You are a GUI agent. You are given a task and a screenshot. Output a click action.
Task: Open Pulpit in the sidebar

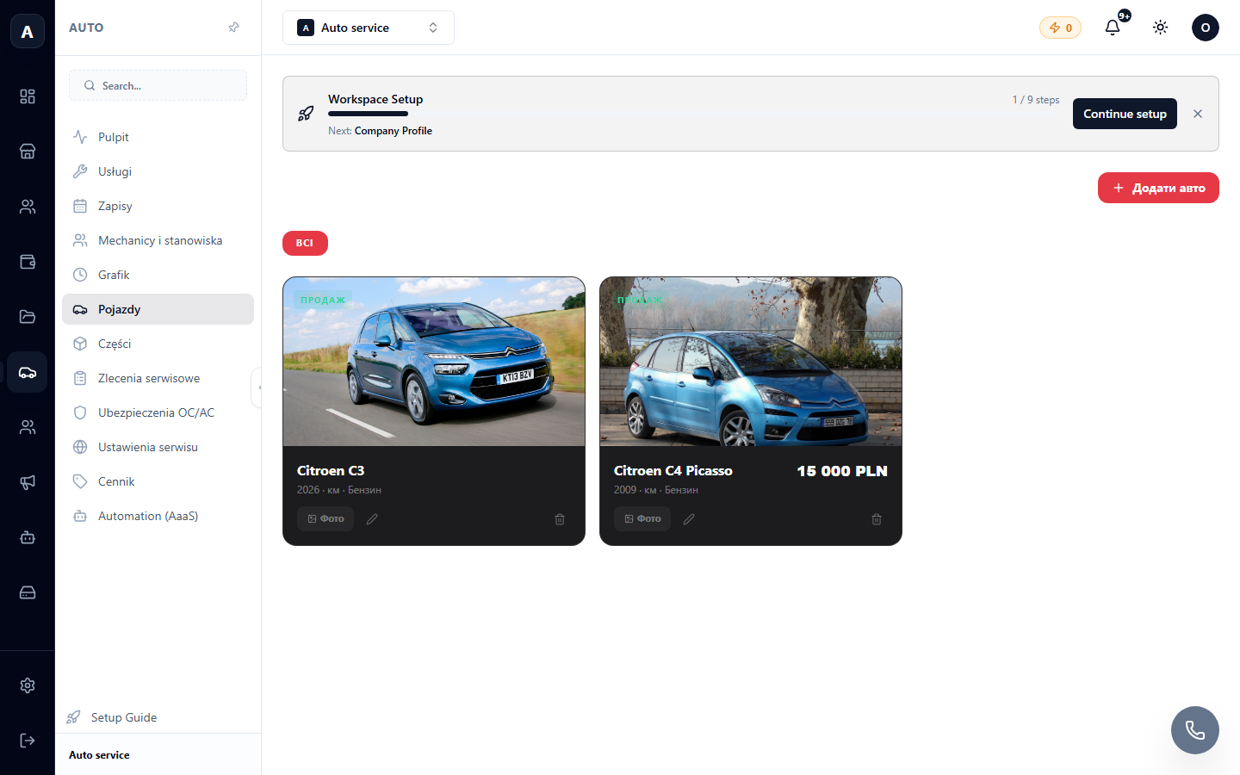158,137
